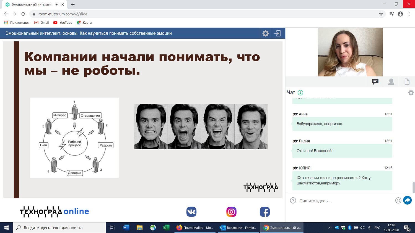The image size is (415, 233).
Task: Click the Техноград online logo
Action: tap(55, 212)
